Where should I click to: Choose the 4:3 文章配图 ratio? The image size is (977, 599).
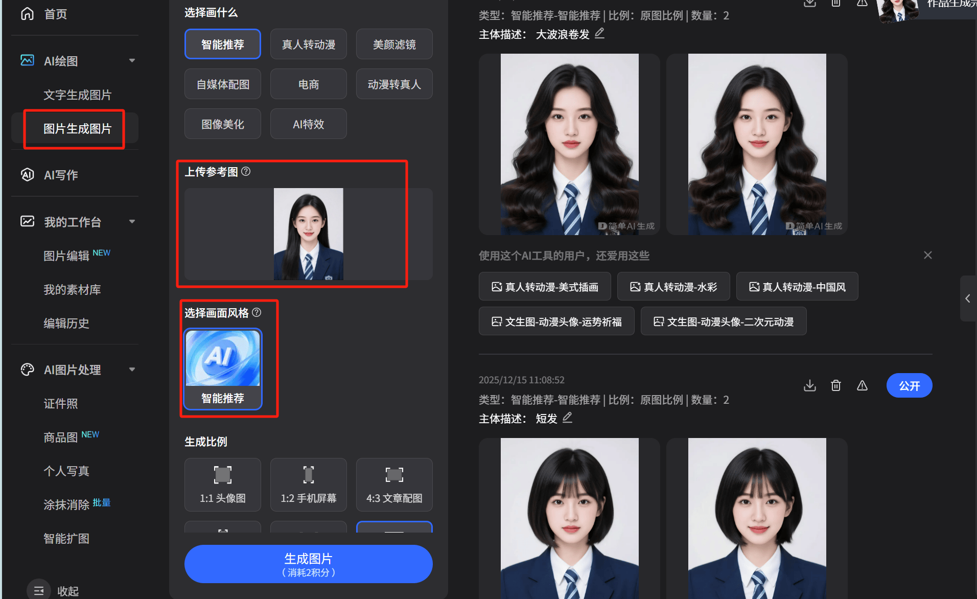tap(394, 485)
